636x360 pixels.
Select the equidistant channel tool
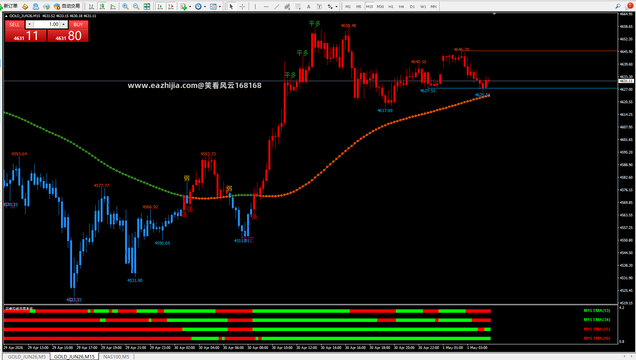[x=287, y=6]
